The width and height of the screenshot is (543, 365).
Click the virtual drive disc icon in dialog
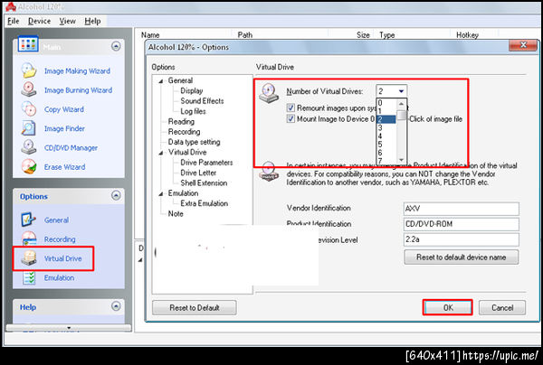pyautogui.click(x=269, y=93)
